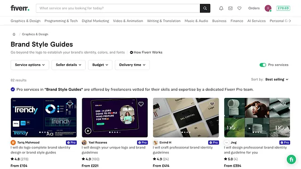Click the search service input field

[x=118, y=8]
